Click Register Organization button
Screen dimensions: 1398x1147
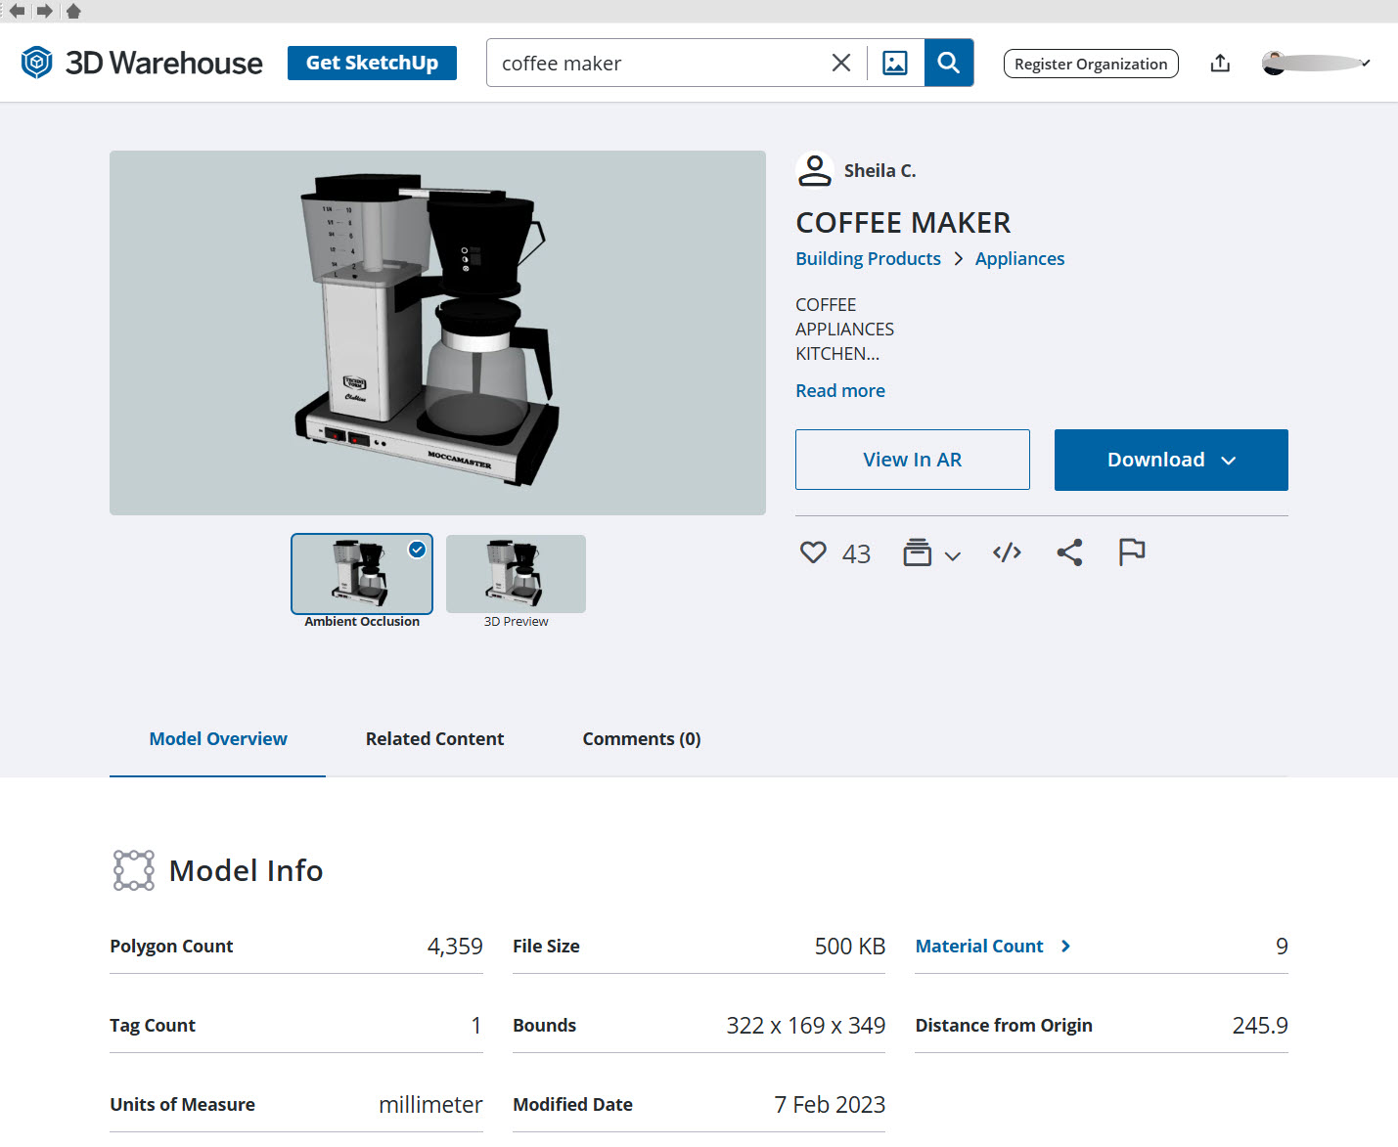1091,64
